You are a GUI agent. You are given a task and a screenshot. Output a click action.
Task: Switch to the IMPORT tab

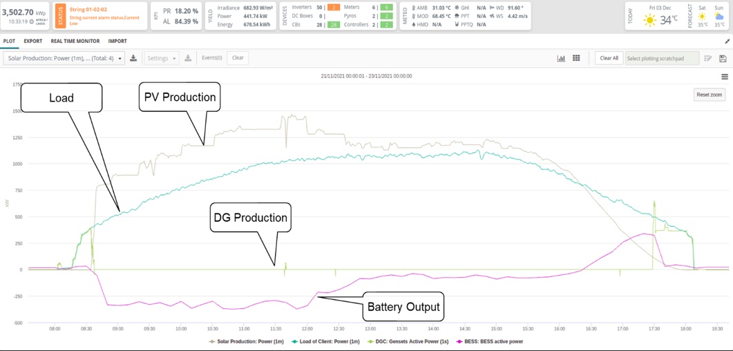coord(117,41)
